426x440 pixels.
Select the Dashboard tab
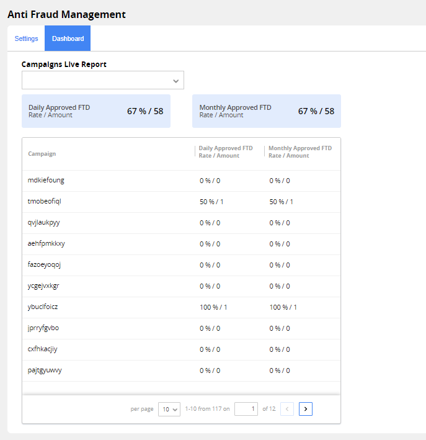pyautogui.click(x=68, y=38)
